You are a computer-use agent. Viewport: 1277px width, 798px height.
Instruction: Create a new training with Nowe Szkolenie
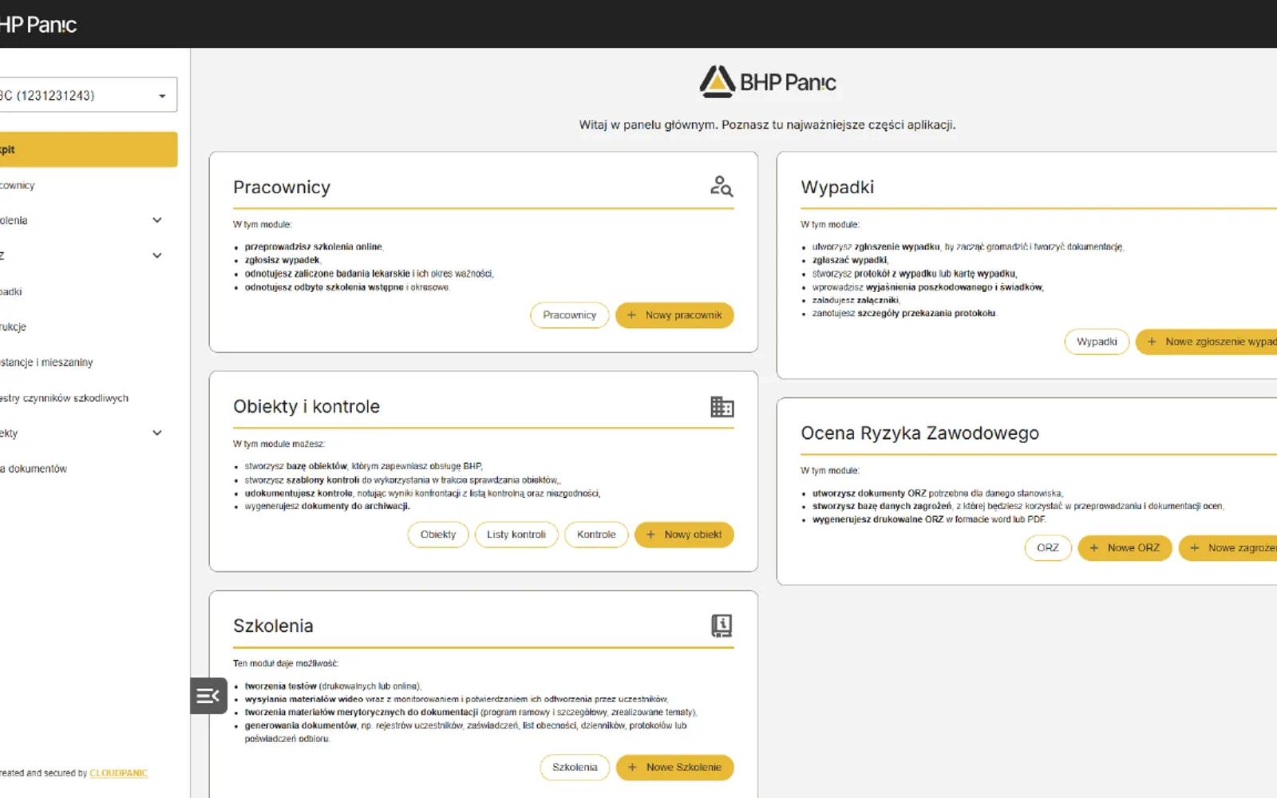pos(674,768)
